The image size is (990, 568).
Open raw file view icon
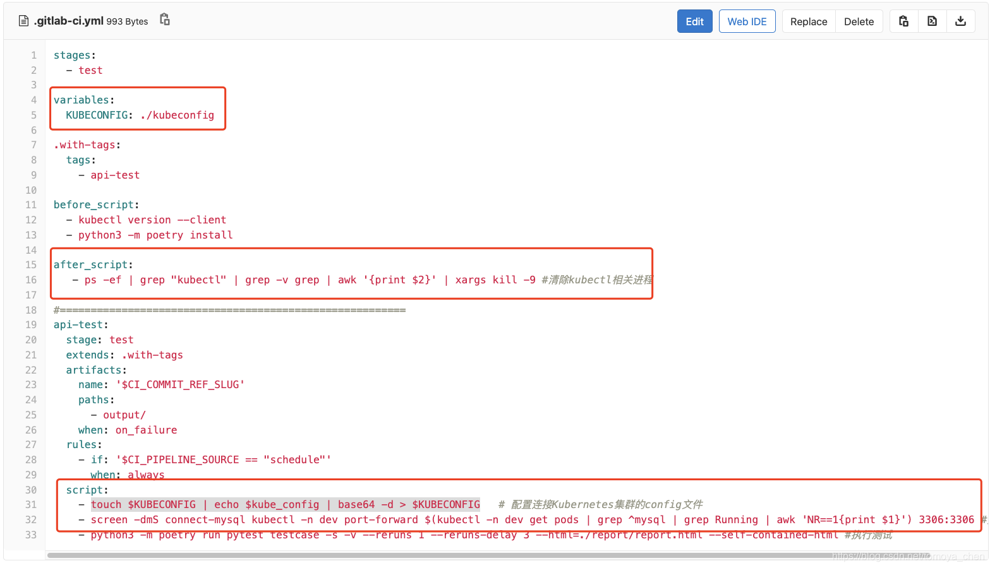(x=932, y=21)
